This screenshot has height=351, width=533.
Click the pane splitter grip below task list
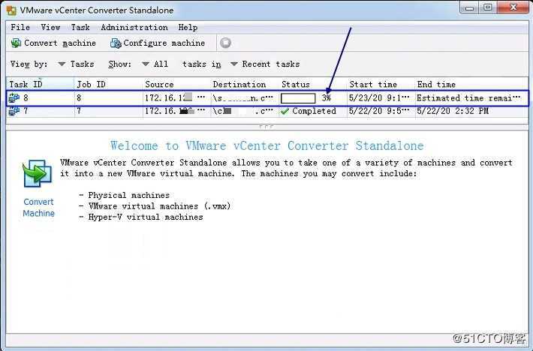click(x=266, y=127)
